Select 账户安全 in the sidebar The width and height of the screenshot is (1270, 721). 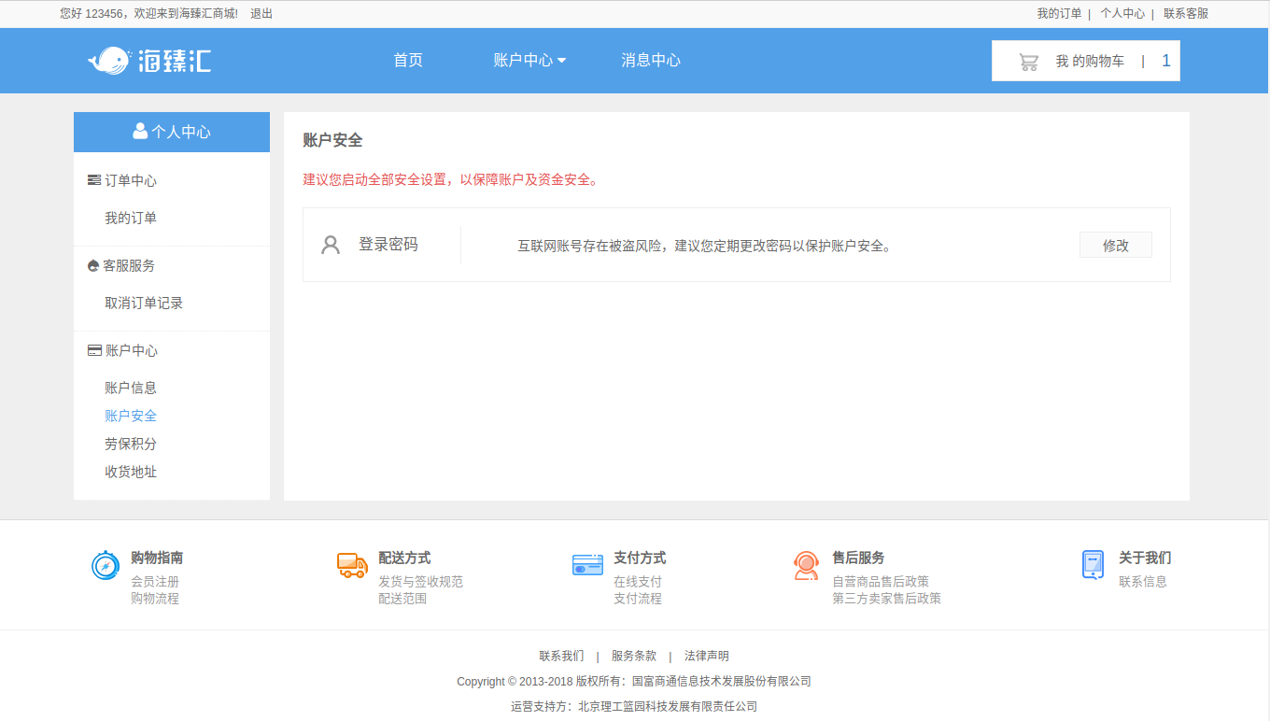tap(131, 416)
